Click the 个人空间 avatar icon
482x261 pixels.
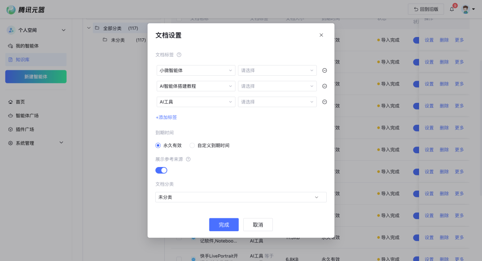(11, 30)
